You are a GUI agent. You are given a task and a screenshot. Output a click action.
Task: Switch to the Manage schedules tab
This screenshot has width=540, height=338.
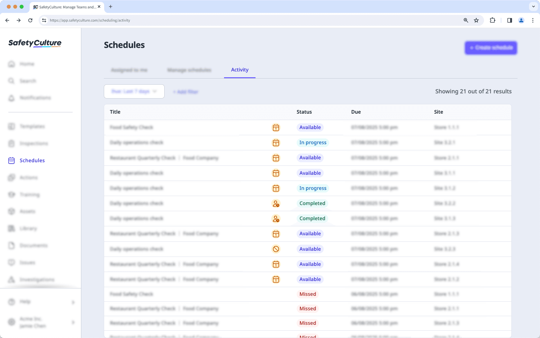click(189, 70)
